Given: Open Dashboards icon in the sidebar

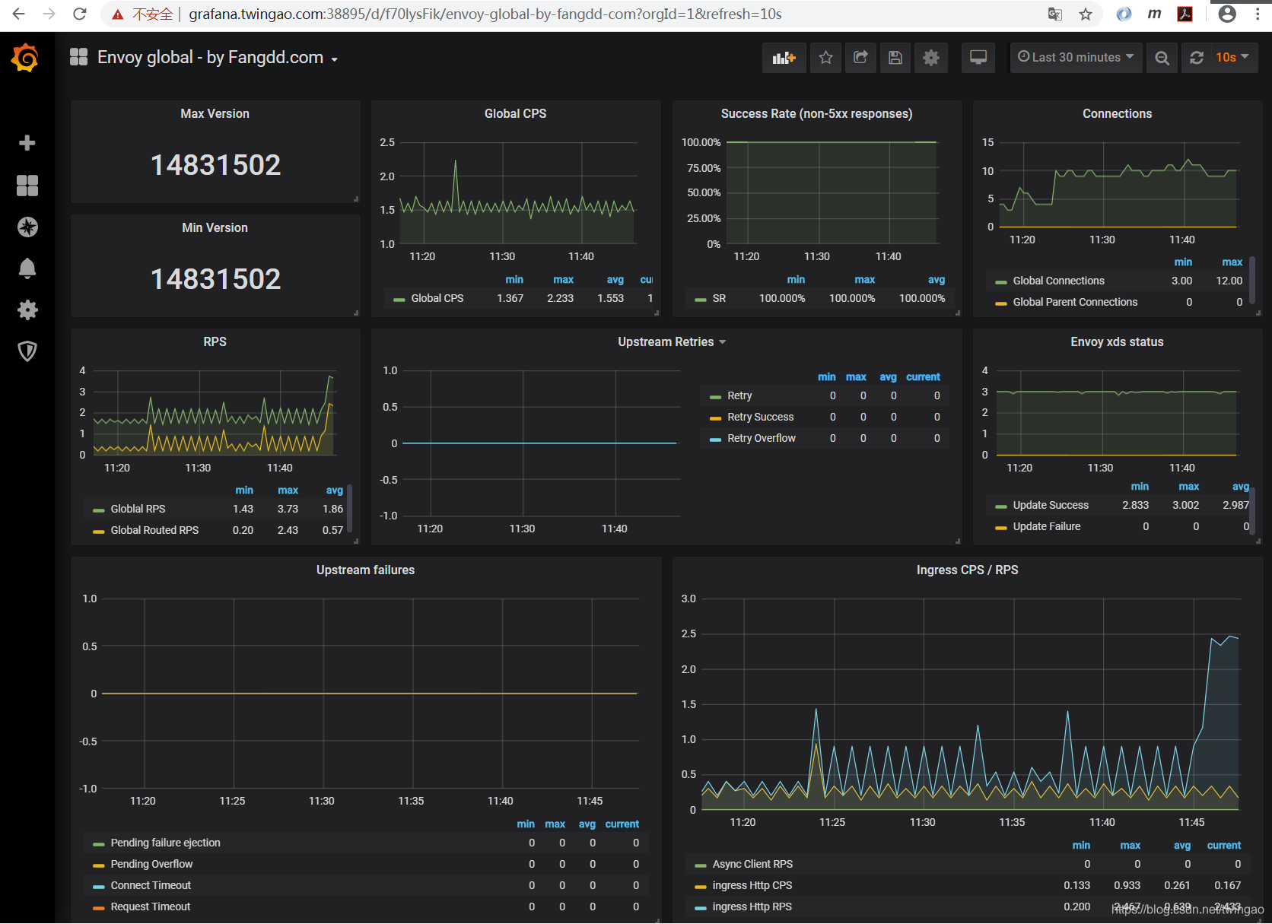Looking at the screenshot, I should 27,186.
